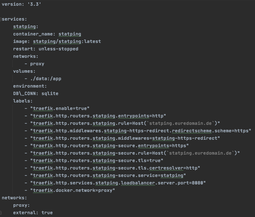Click the traefik.enable=true label
The width and height of the screenshot is (255, 217).
coord(60,108)
